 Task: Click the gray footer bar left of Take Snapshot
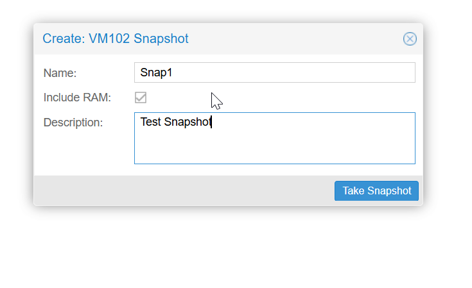click(x=184, y=191)
